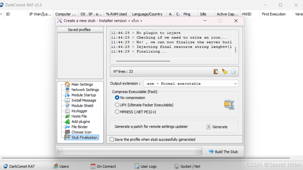Copy log to clipboard icon
The width and height of the screenshot is (303, 170).
point(216,71)
